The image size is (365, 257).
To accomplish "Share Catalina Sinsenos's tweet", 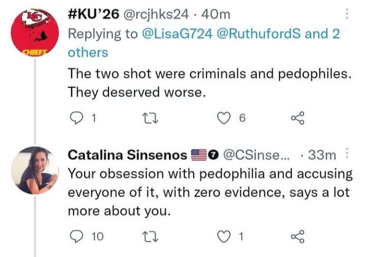I will [297, 235].
